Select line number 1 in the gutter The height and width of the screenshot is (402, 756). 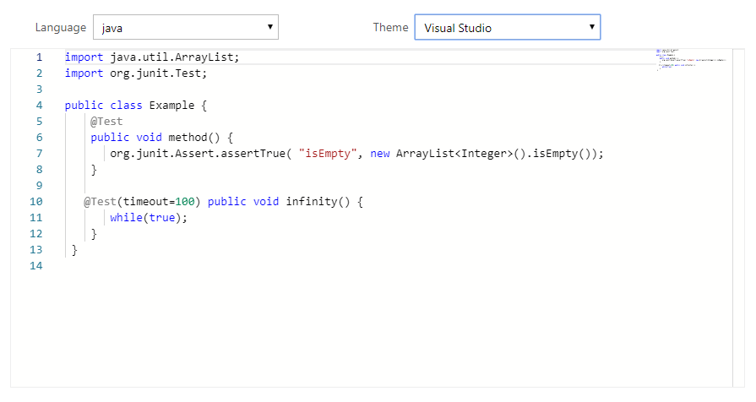[39, 57]
